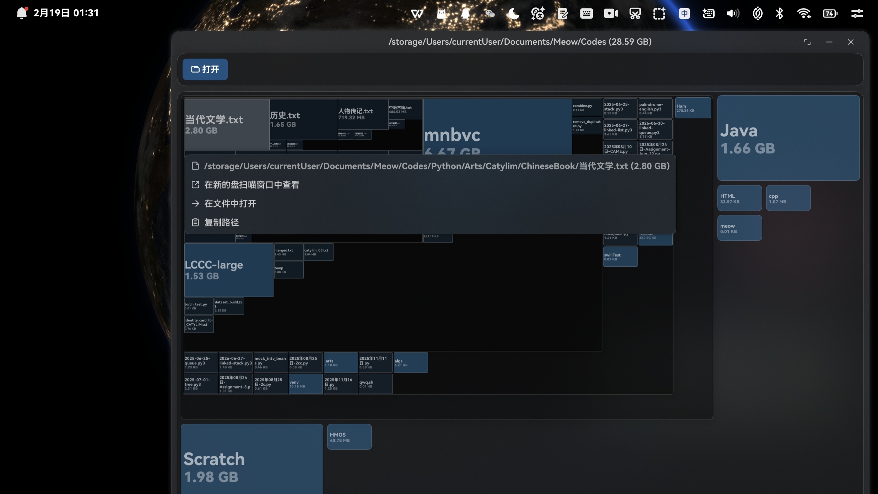The height and width of the screenshot is (494, 878).
Task: Click the screen recording camera icon
Action: (611, 13)
